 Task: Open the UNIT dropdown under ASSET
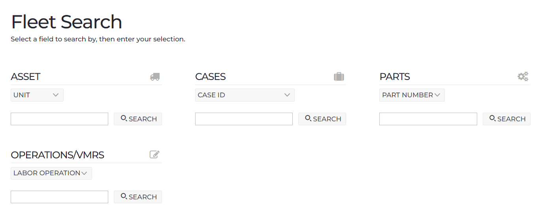coord(37,95)
